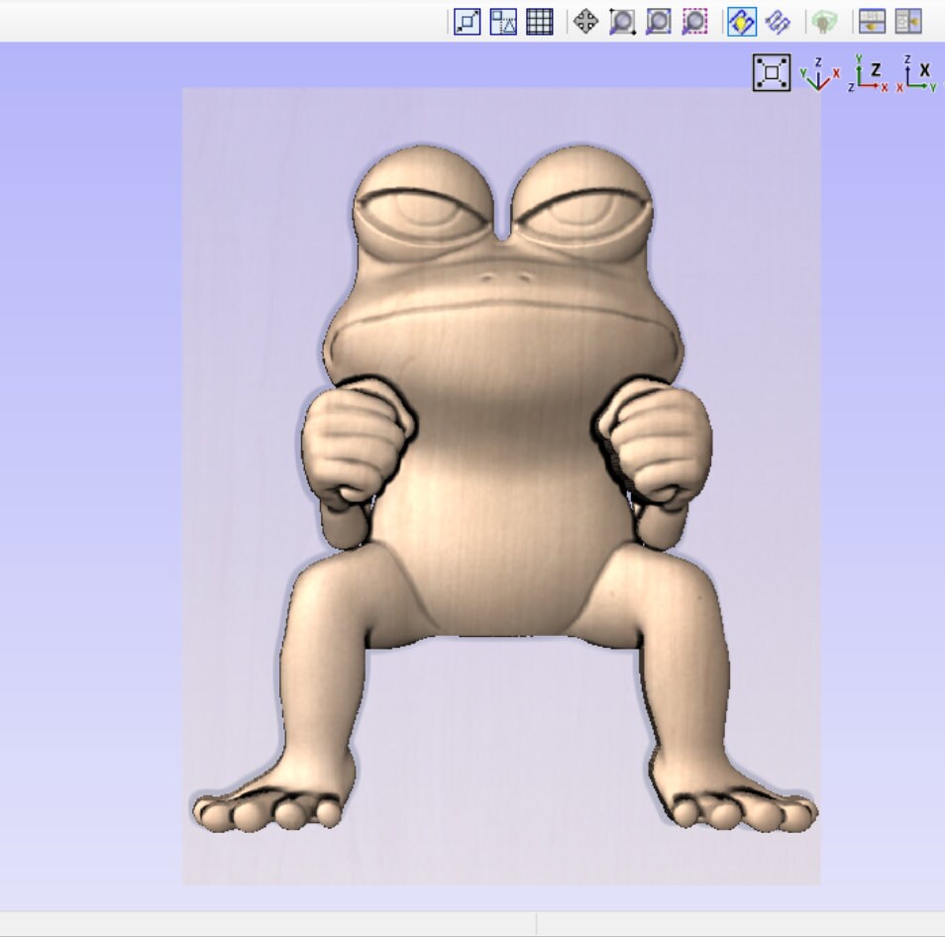Screen dimensions: 945x937
Task: Activate the interactive Zoom tool
Action: pos(620,23)
